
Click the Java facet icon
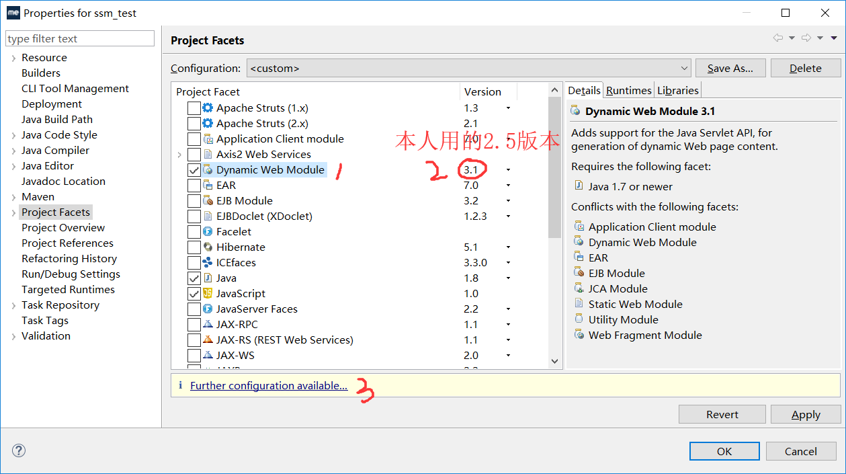[208, 278]
